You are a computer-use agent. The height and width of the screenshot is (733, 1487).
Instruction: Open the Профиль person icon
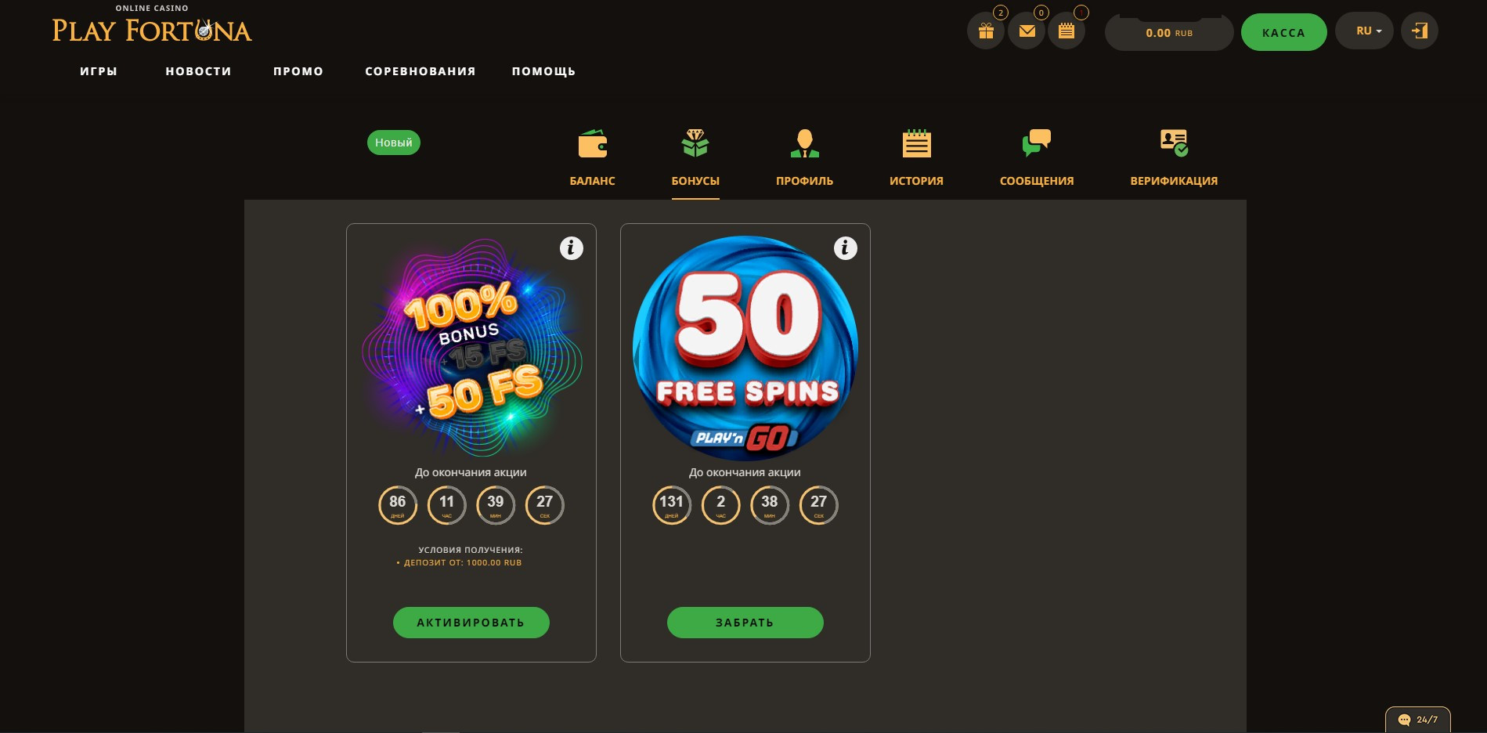tap(804, 144)
